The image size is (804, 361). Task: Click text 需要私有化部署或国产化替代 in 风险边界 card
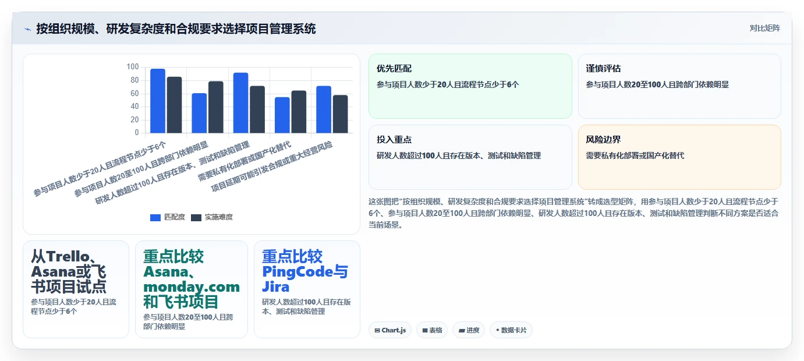tap(635, 155)
